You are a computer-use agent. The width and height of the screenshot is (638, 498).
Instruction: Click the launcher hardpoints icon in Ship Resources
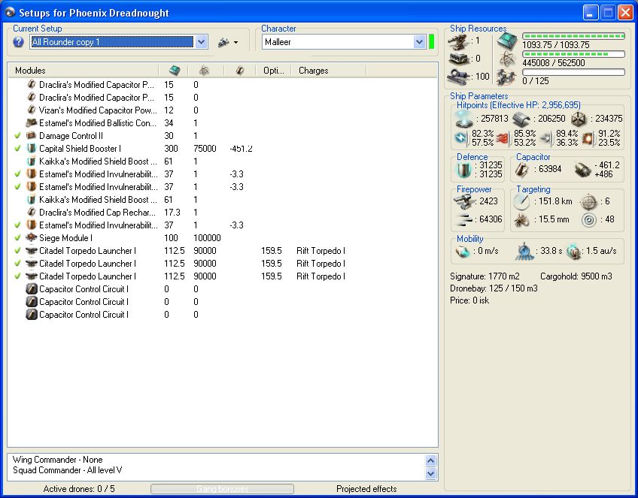click(458, 59)
